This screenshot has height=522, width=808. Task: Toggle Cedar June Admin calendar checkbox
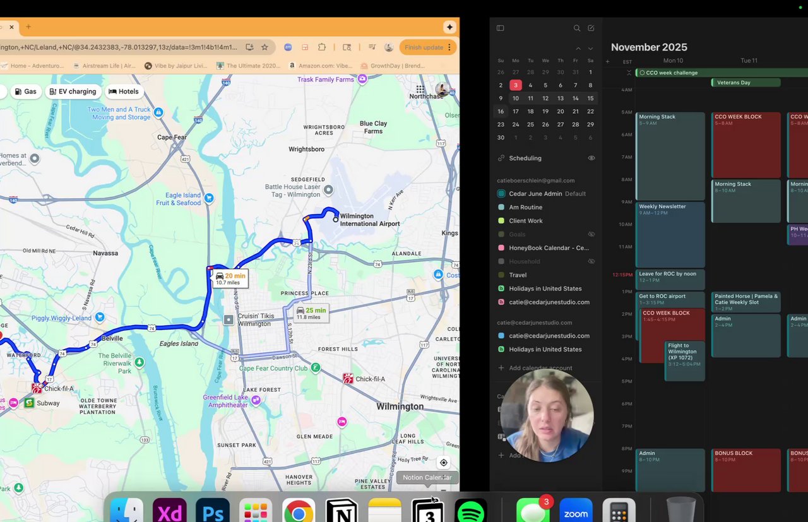pos(501,194)
